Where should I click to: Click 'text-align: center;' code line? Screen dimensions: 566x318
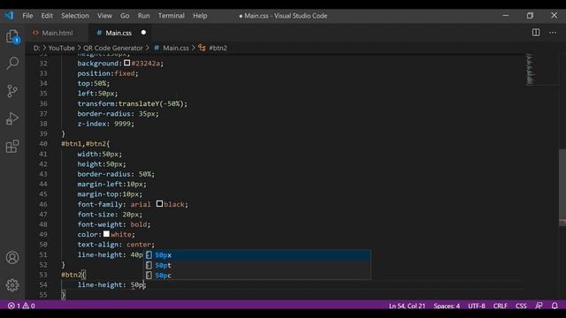pos(116,245)
